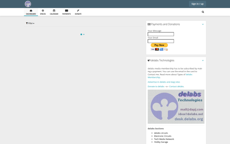Click Tech Media Network list item
The height and width of the screenshot is (144, 230).
(x=164, y=139)
